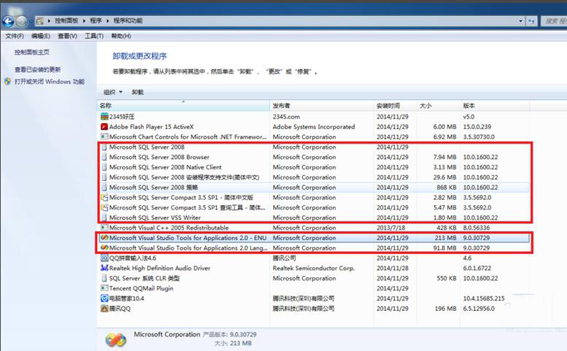The width and height of the screenshot is (567, 351).
Task: Click the 6.0.1.6722 version cell
Action: point(477,269)
